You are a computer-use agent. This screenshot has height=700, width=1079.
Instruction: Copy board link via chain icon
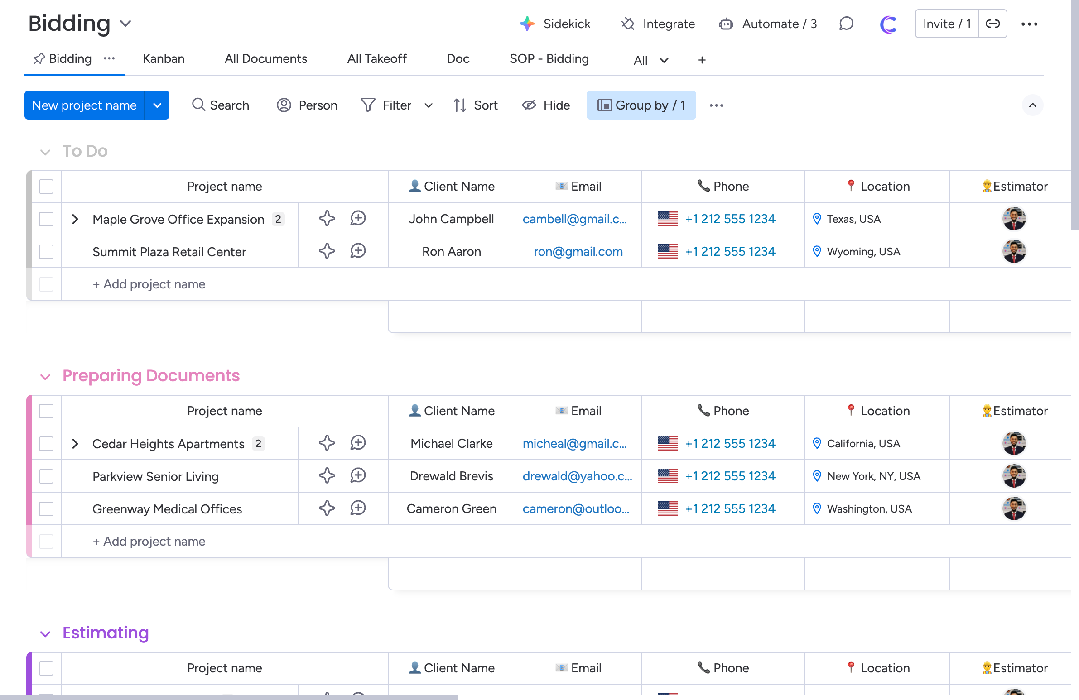[x=992, y=24]
